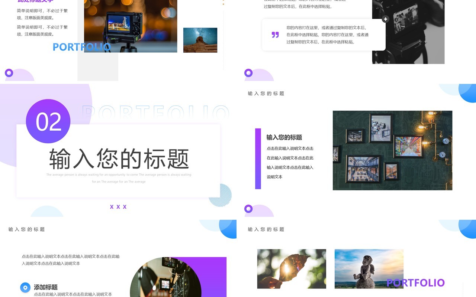Click the quote card text 您的内容打在这里
The image size is (476, 297).
click(x=327, y=35)
